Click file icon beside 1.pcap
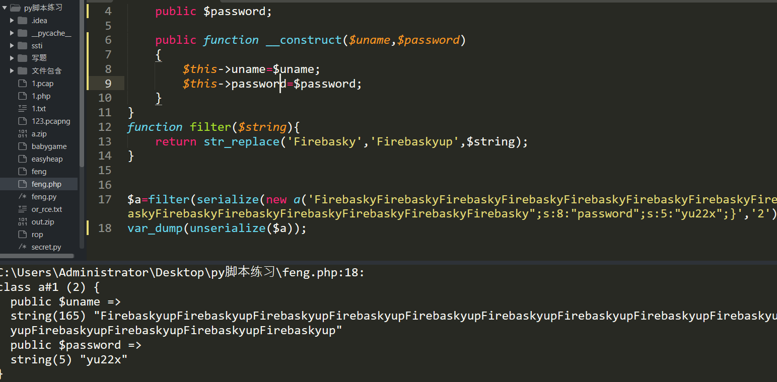 coord(22,83)
